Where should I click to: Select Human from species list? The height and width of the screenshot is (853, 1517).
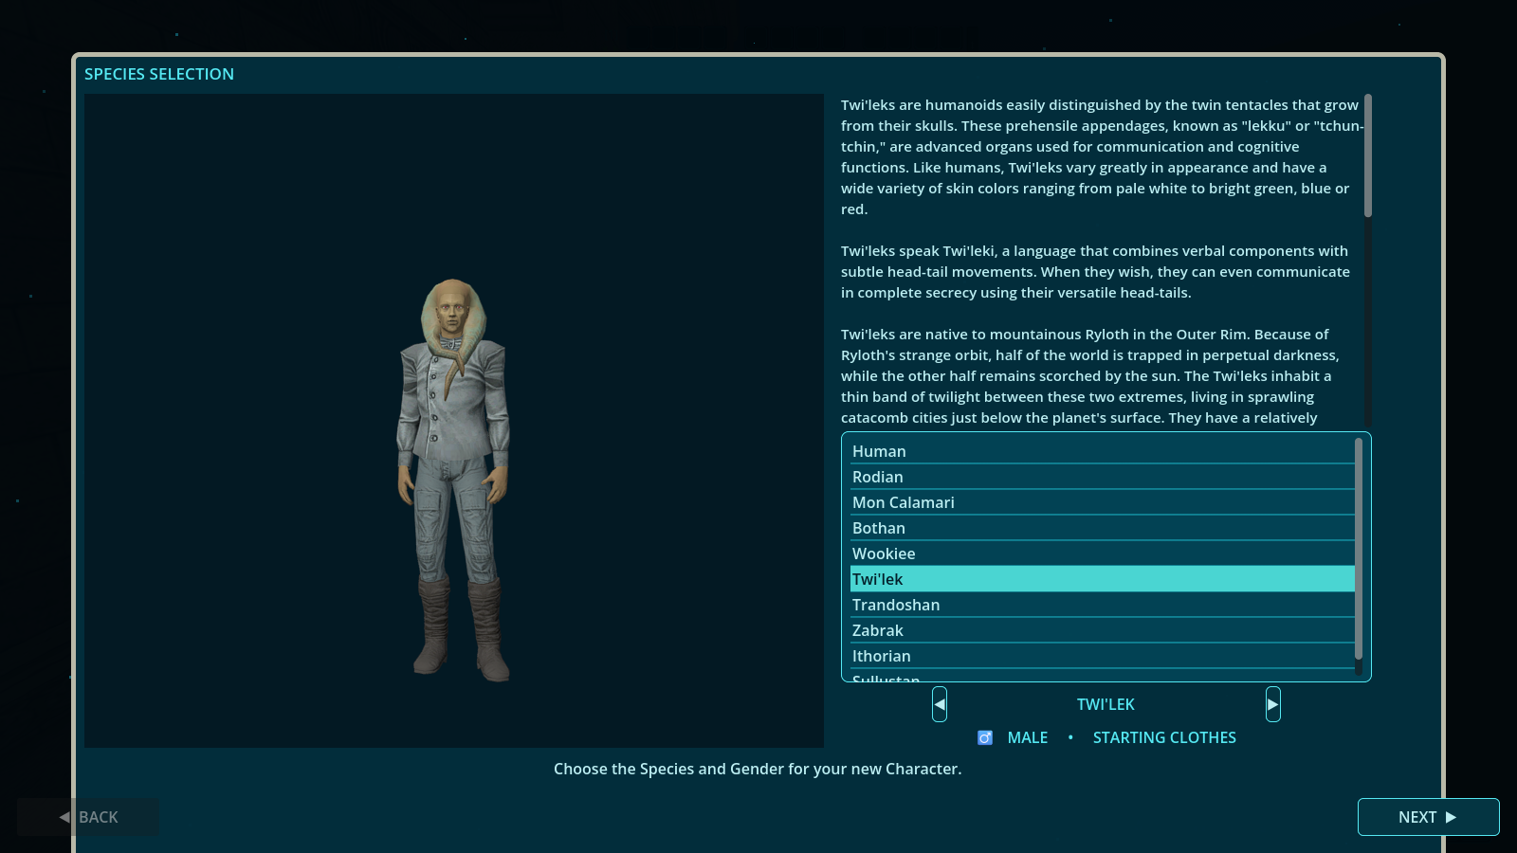pos(1102,451)
